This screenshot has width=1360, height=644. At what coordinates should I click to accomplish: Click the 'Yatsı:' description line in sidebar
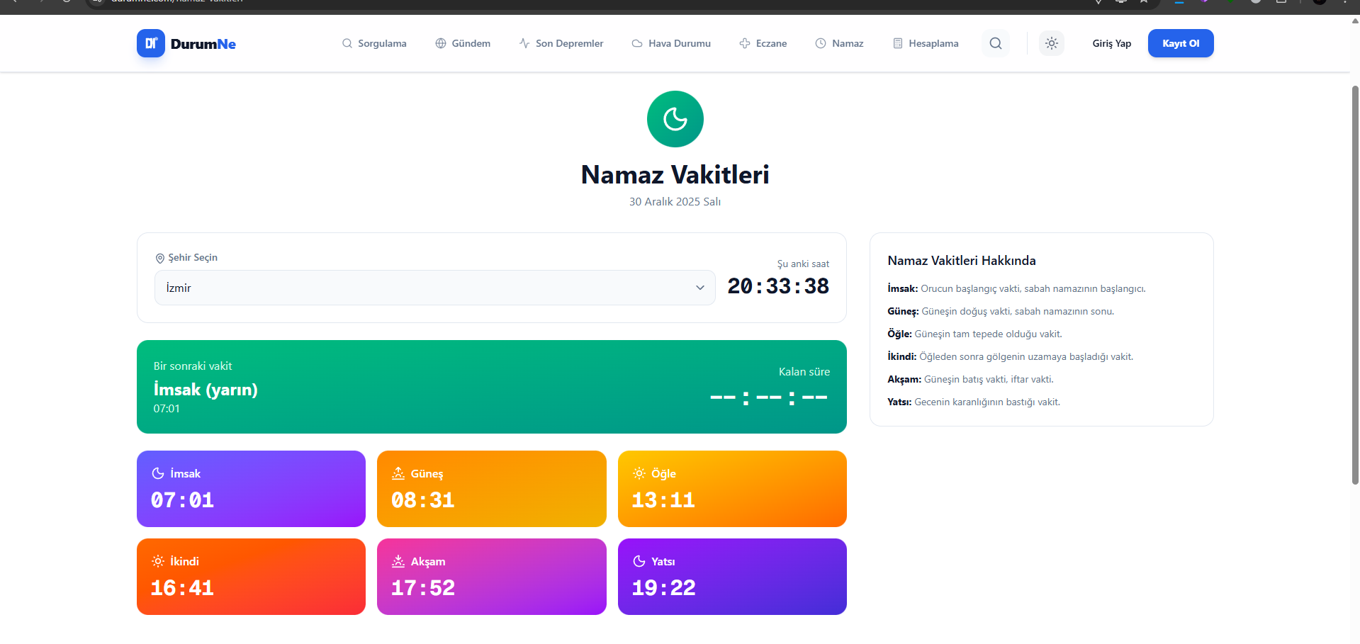click(974, 402)
